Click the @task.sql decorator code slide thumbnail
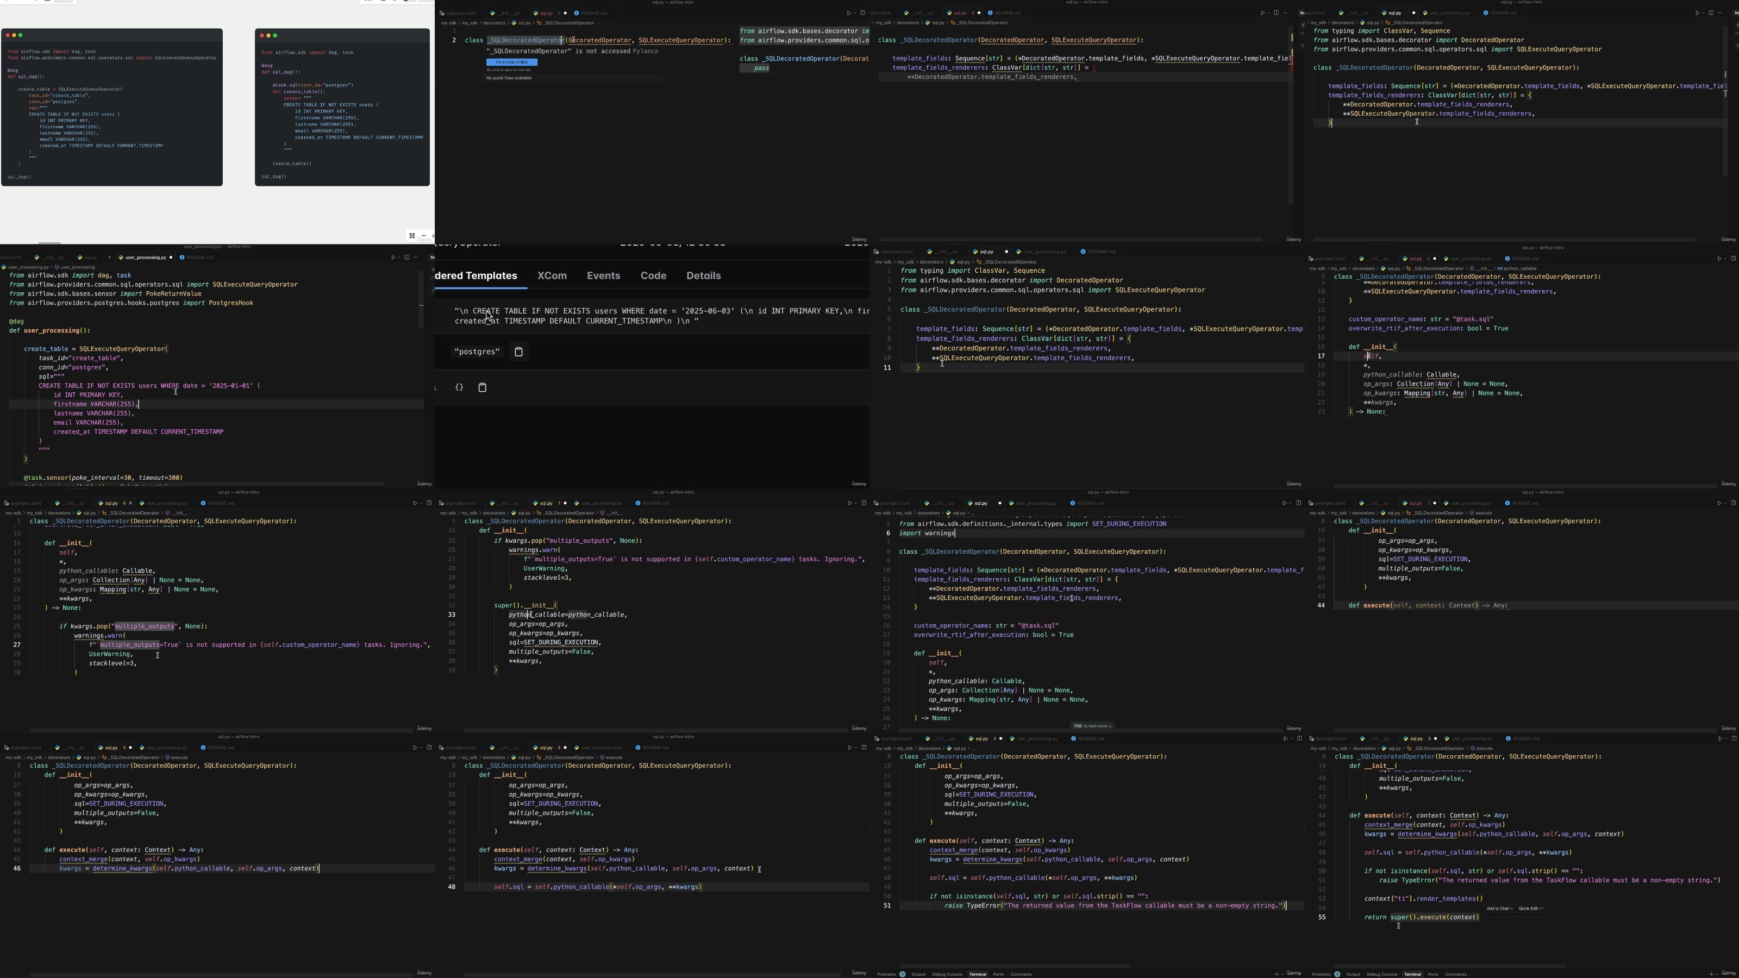Viewport: 1739px width, 978px height. pos(342,108)
